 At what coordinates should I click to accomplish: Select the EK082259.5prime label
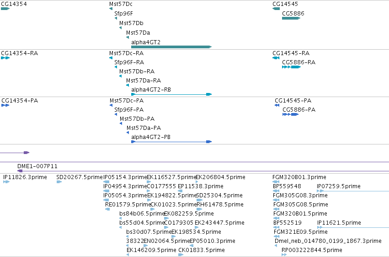click(x=189, y=213)
